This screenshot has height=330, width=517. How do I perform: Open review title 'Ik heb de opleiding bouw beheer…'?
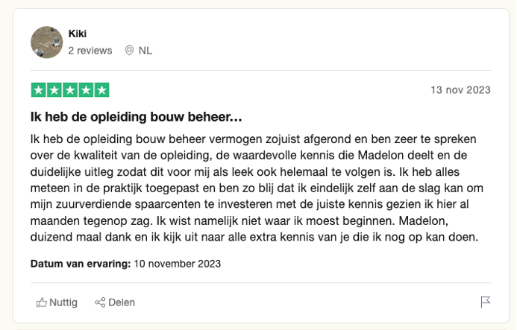point(136,118)
